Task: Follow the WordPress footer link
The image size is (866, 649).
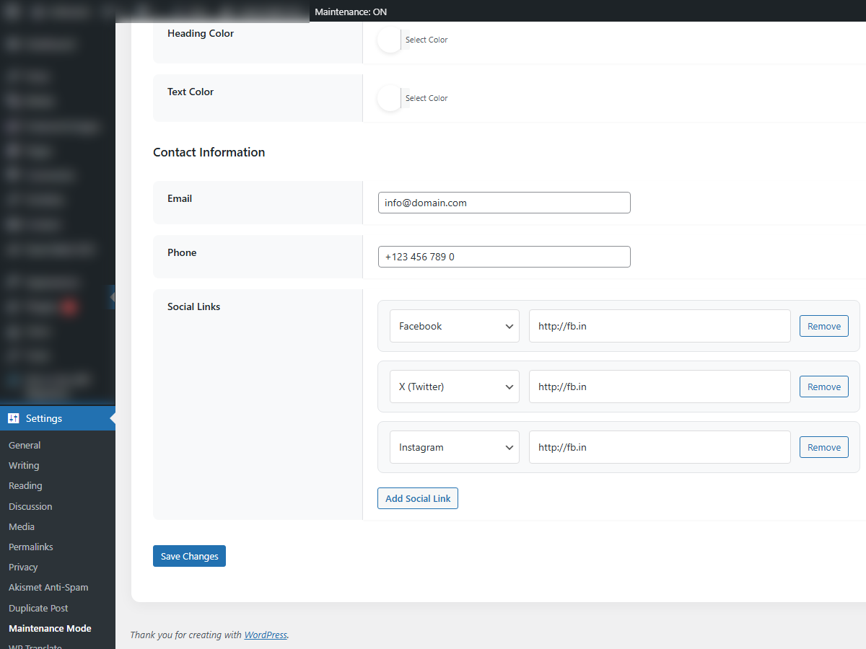Action: [266, 635]
